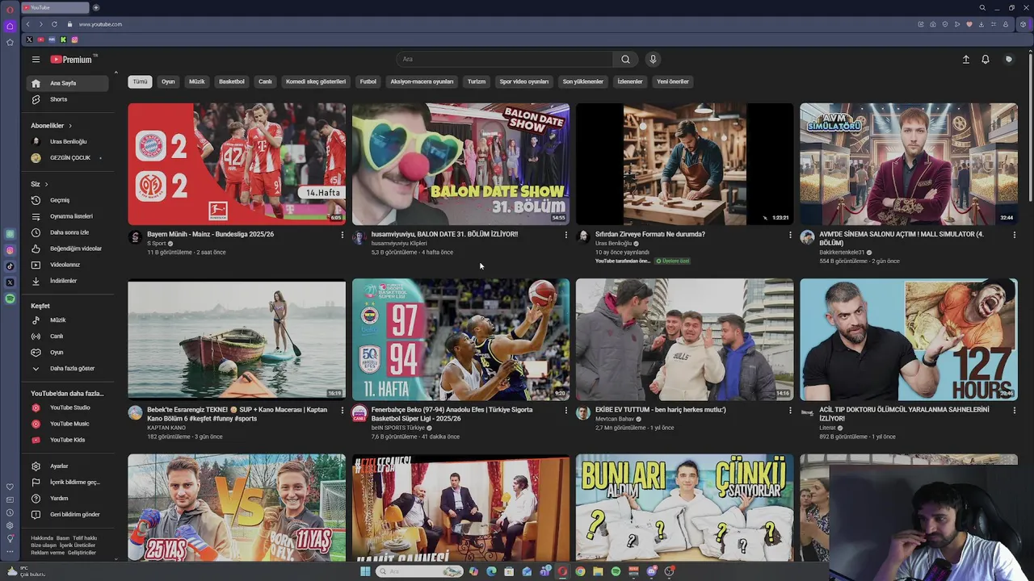Open the YouTube hamburger guide menu

click(36, 59)
